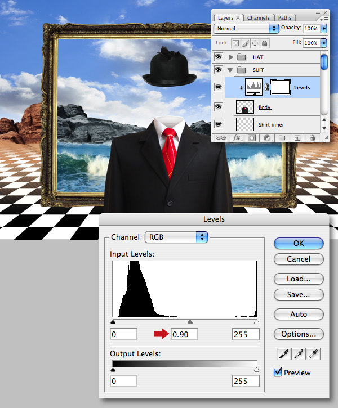Click the lock transparent pixels icon

(235, 43)
